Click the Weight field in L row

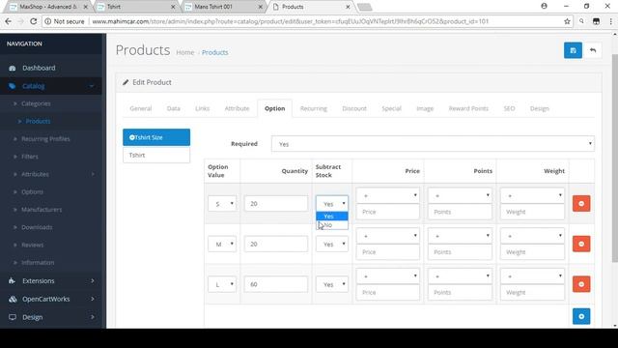click(x=532, y=292)
